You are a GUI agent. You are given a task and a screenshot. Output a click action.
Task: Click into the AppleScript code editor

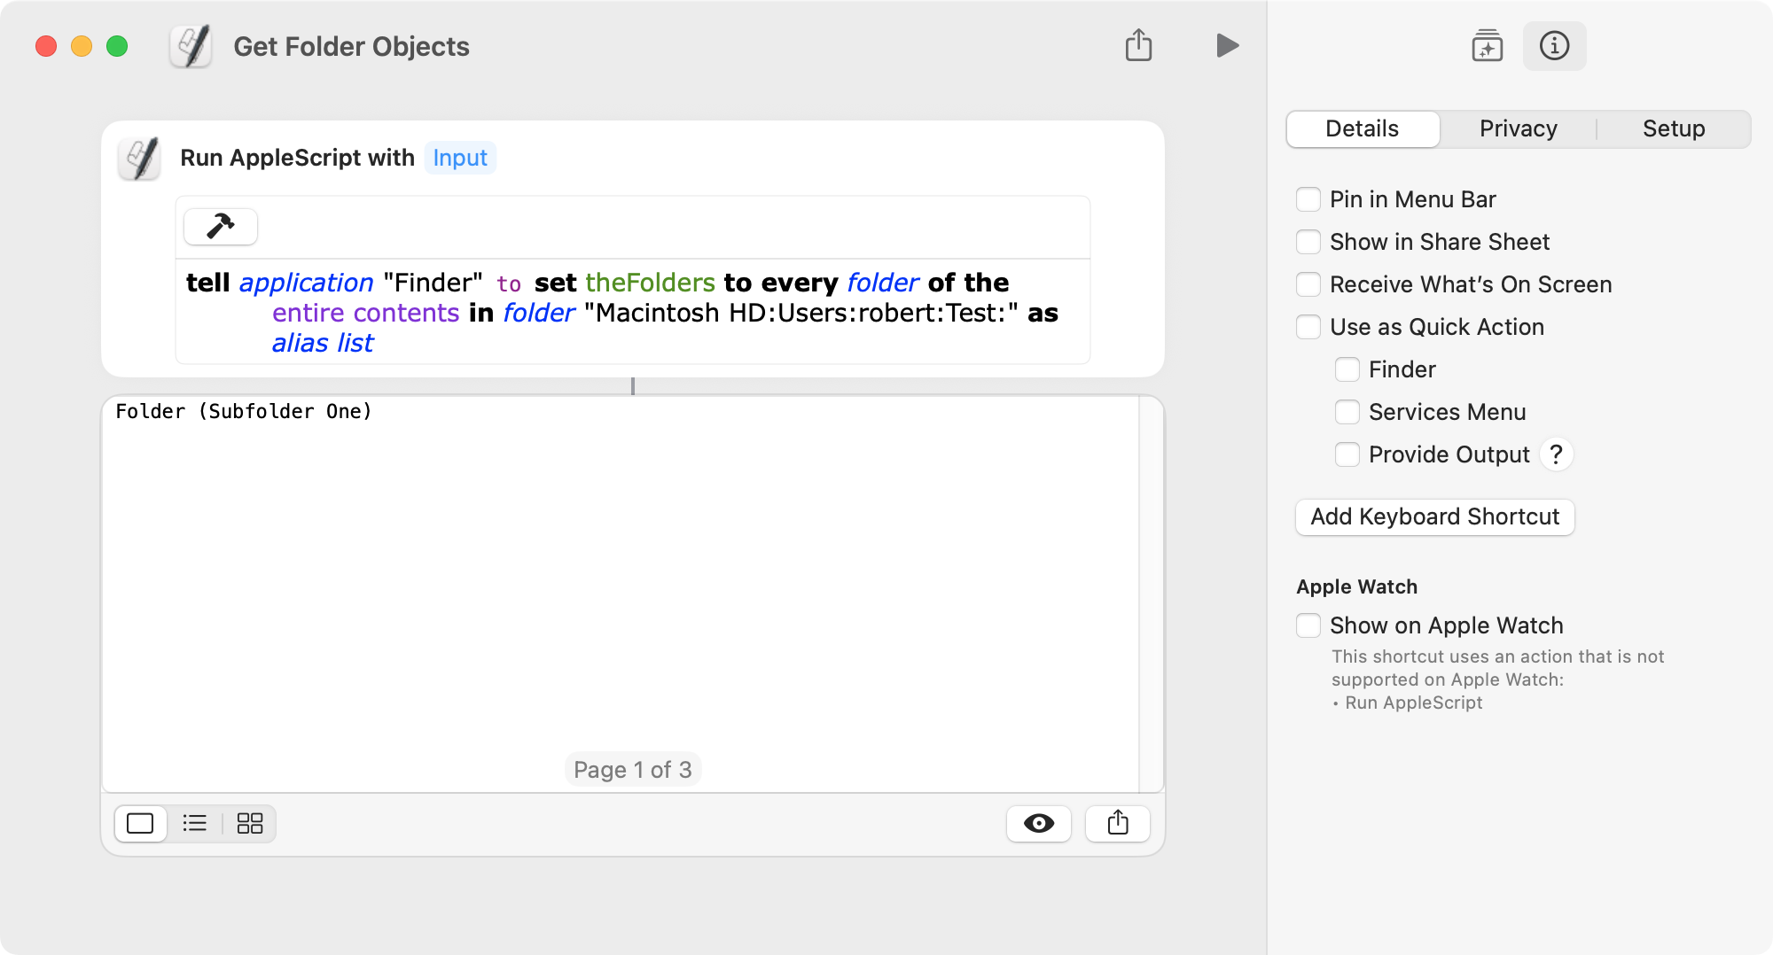pos(633,312)
